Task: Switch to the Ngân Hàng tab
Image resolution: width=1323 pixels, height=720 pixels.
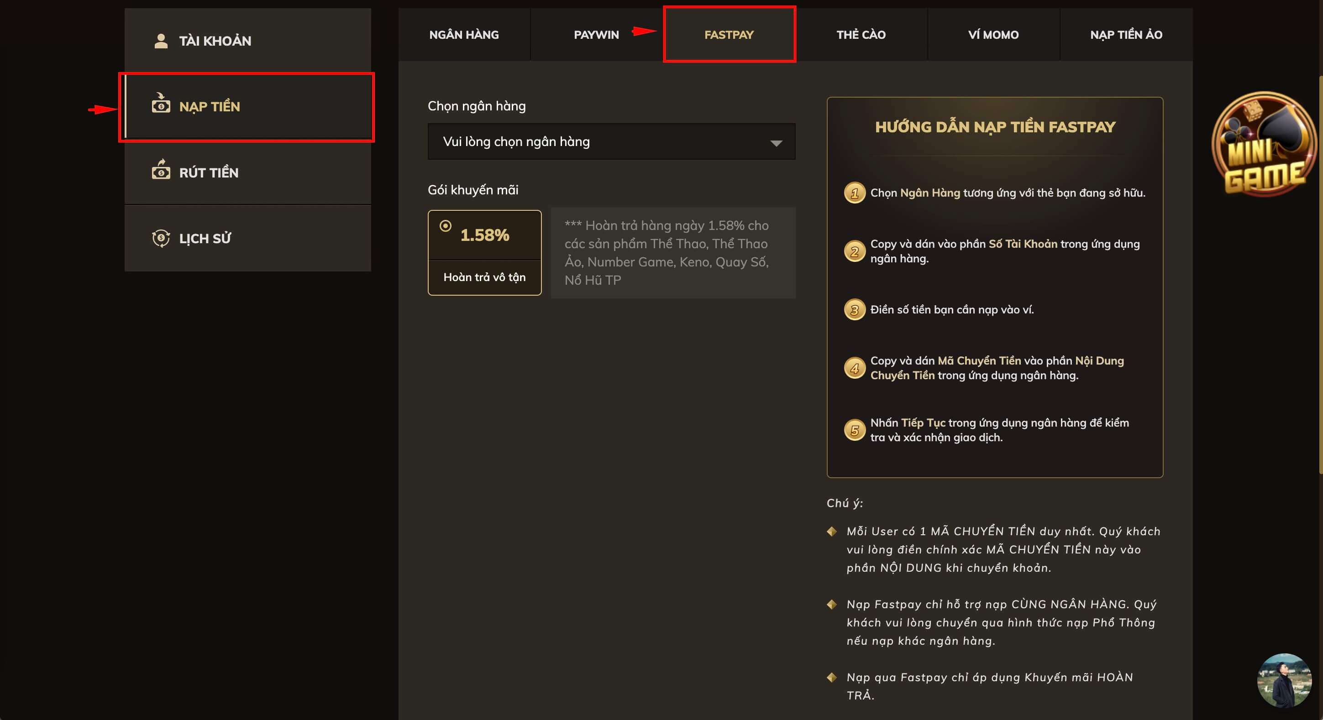Action: [464, 34]
